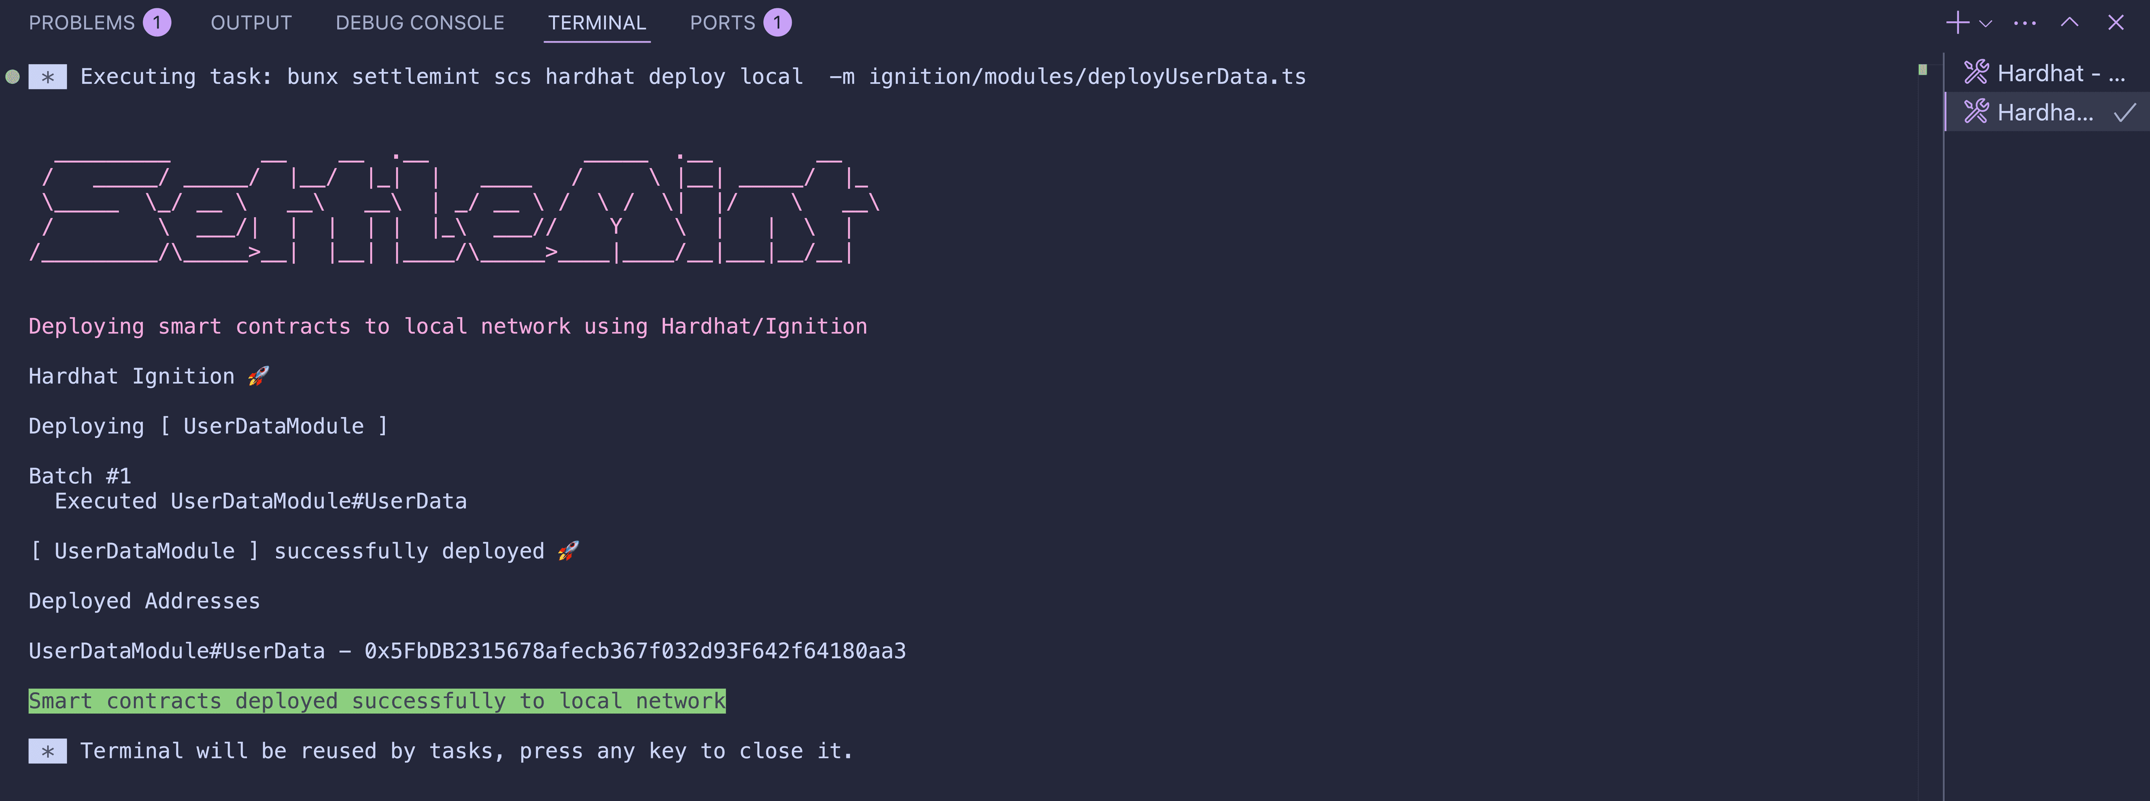Click tools icon of second Hardhat terminal
Image resolution: width=2150 pixels, height=801 pixels.
click(1975, 111)
